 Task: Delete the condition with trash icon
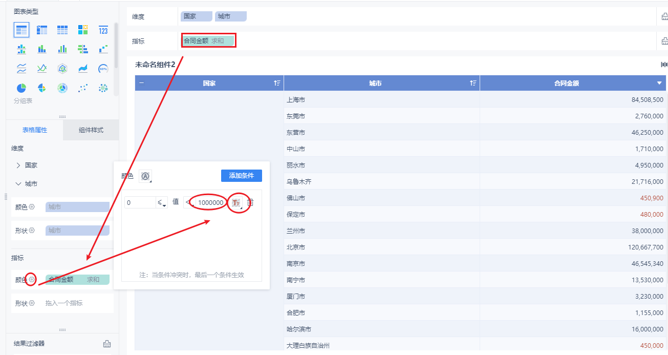pos(250,203)
